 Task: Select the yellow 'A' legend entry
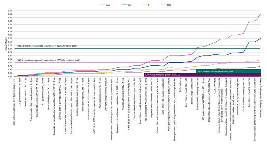point(146,5)
